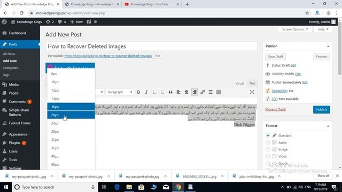This screenshot has height=192, width=342.
Task: Click Show all downloads button
Action: (x=323, y=175)
